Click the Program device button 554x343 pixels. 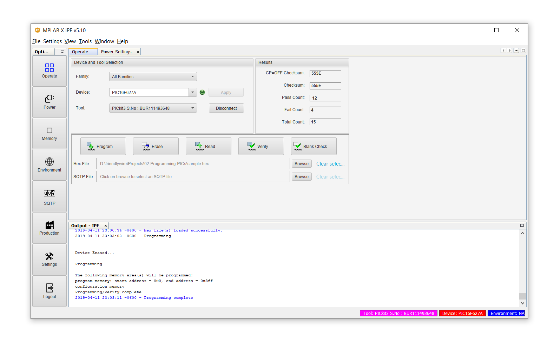pyautogui.click(x=103, y=146)
